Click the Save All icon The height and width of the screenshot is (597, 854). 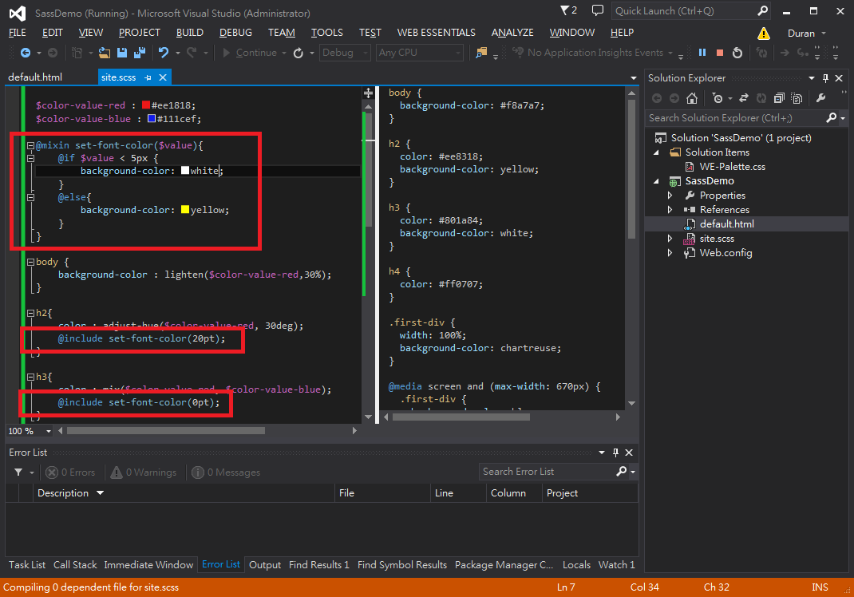[140, 53]
